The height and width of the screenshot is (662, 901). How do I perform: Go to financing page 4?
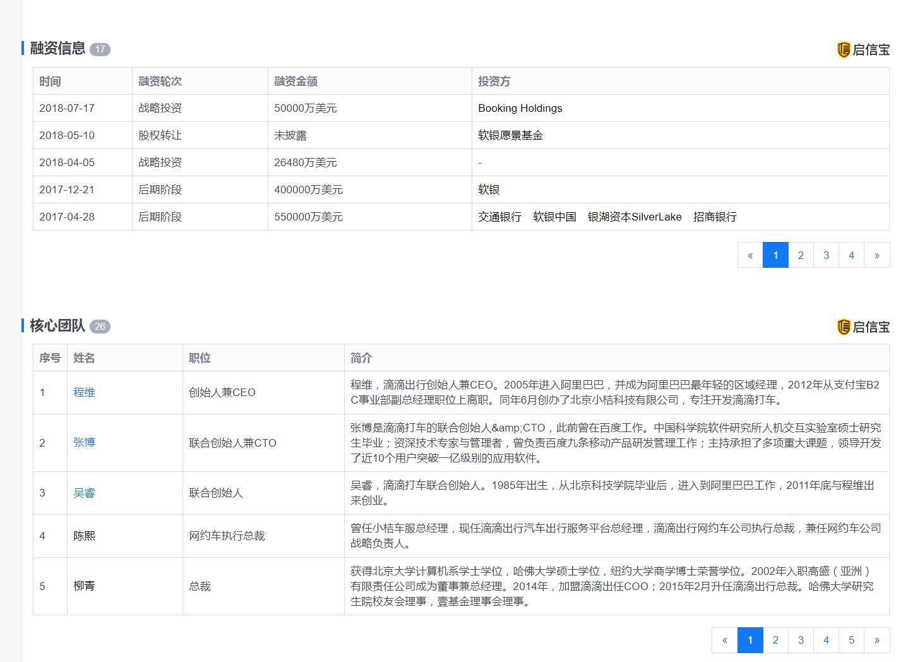click(x=851, y=255)
